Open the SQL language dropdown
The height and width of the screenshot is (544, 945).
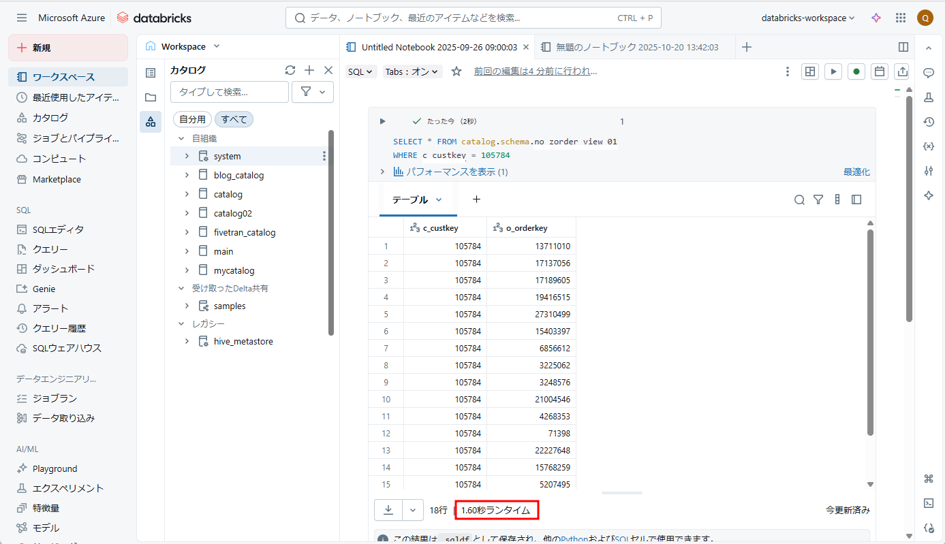coord(360,71)
